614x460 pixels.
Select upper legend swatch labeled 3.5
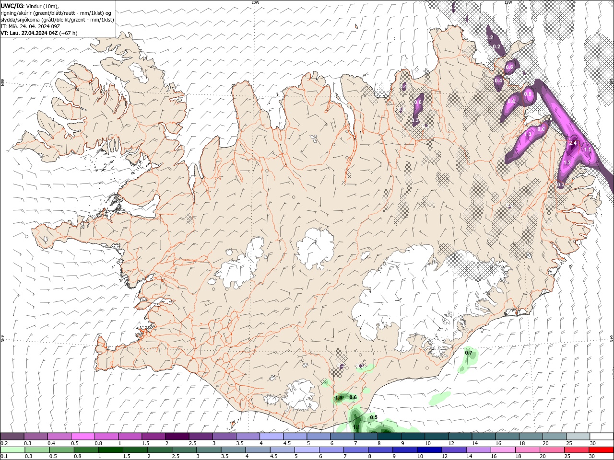248,436
